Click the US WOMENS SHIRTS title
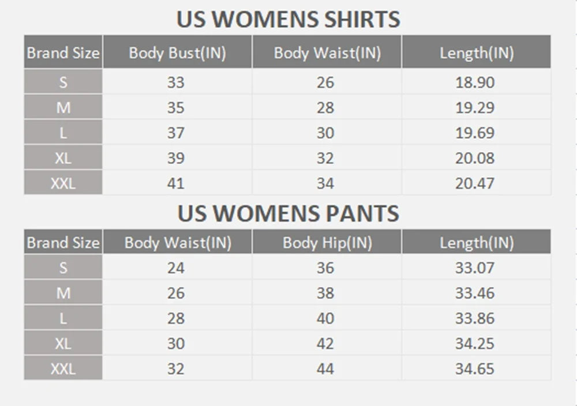577x406 pixels. tap(288, 19)
